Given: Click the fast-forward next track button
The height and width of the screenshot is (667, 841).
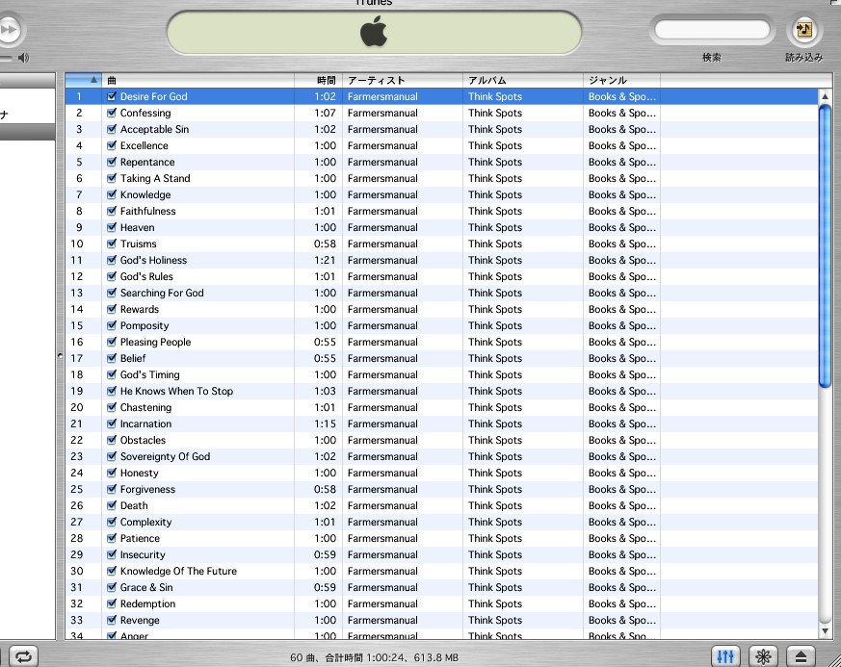Looking at the screenshot, I should tap(9, 30).
